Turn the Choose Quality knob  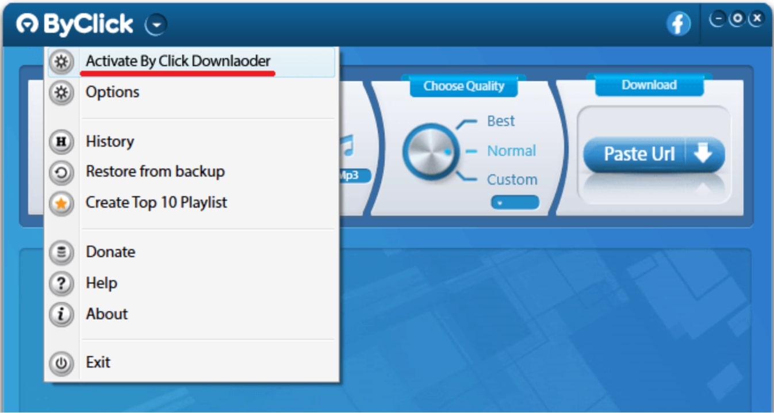430,152
